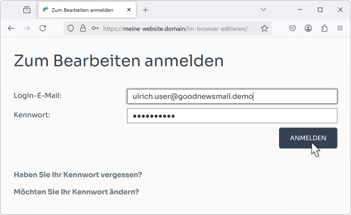Screen dimensions: 351x215
Task: Click the Login-E-Mail label
Action: [x=37, y=96]
